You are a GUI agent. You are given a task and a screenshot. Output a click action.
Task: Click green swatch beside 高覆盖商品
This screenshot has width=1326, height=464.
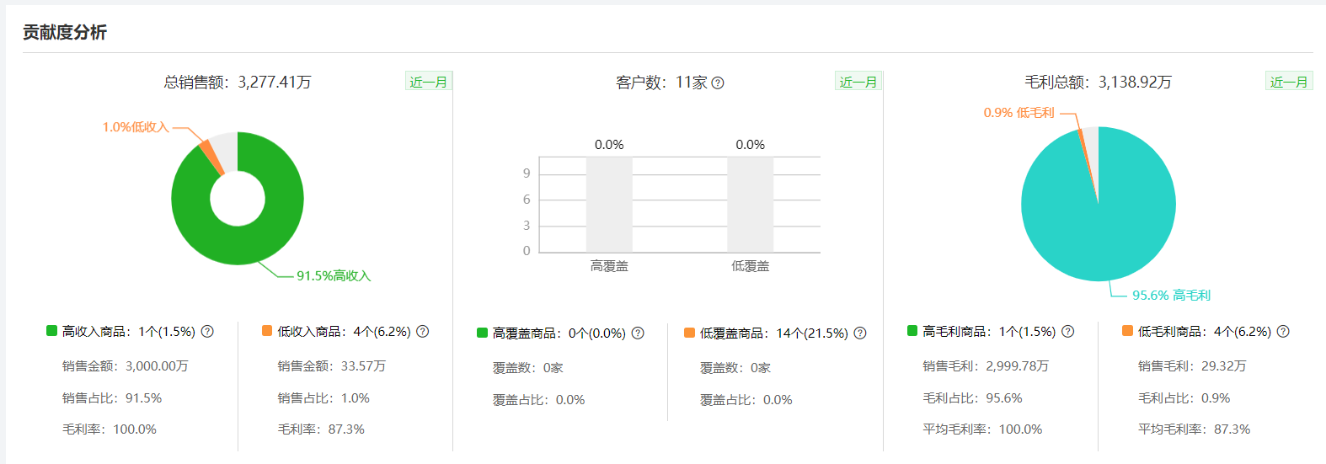[x=482, y=333]
